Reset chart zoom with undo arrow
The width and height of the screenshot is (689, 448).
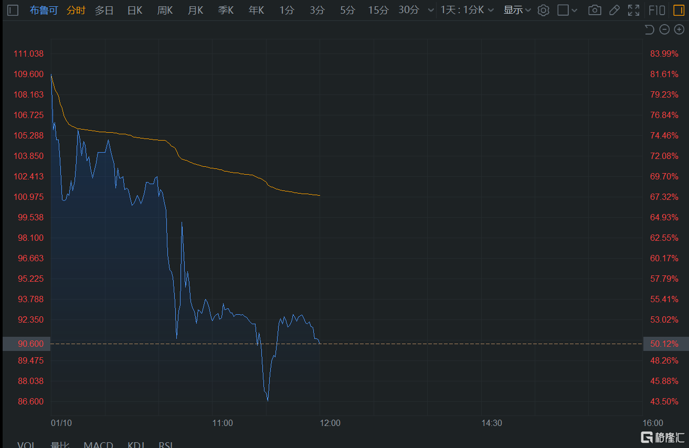649,29
